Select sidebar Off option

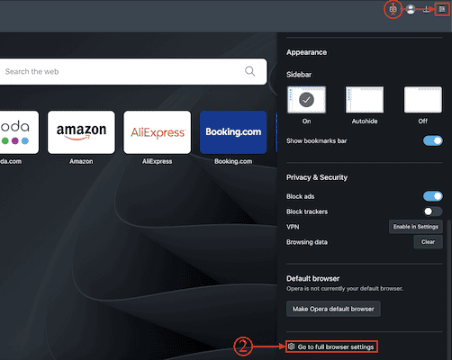click(423, 100)
